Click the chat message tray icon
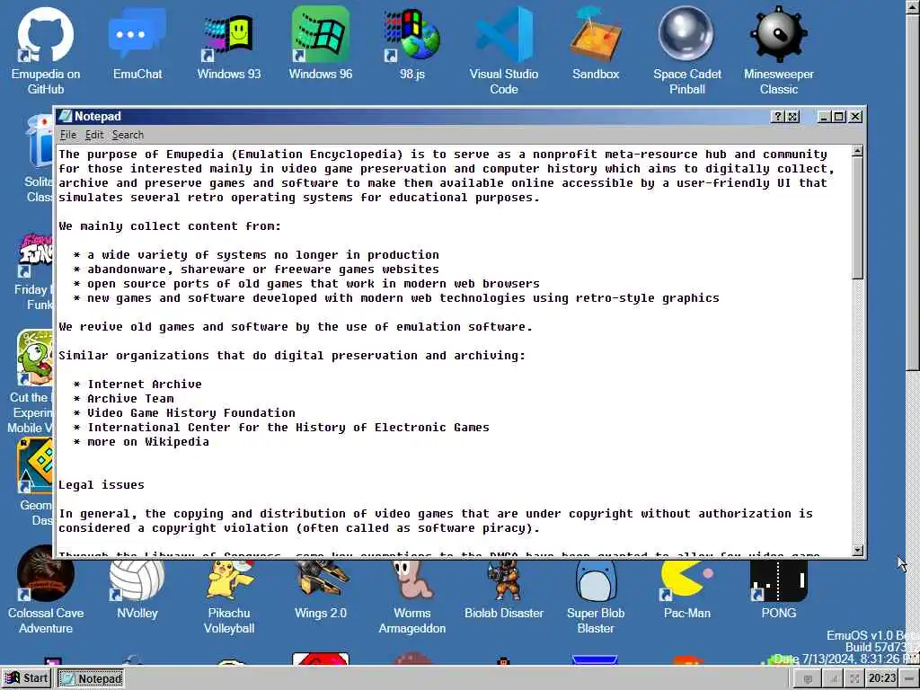 (x=808, y=679)
